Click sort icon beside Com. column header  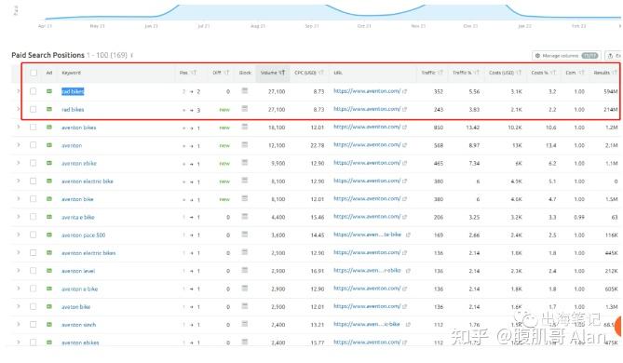[x=582, y=73]
